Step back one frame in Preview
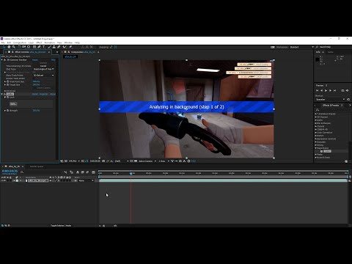The width and height of the screenshot is (352, 264). [321, 90]
